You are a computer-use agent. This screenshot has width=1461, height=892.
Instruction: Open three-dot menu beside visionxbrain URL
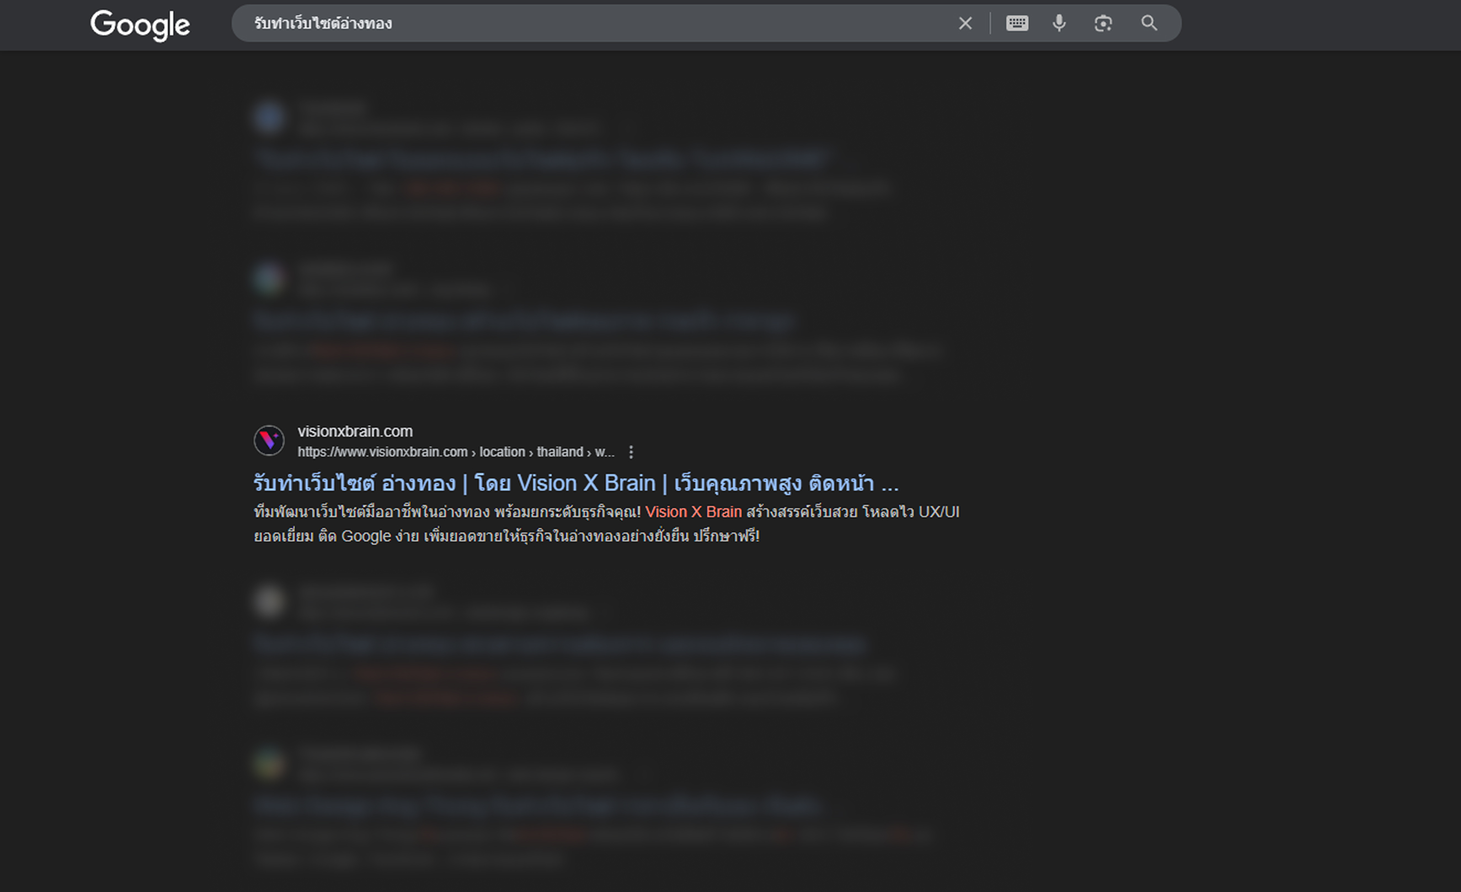click(631, 452)
